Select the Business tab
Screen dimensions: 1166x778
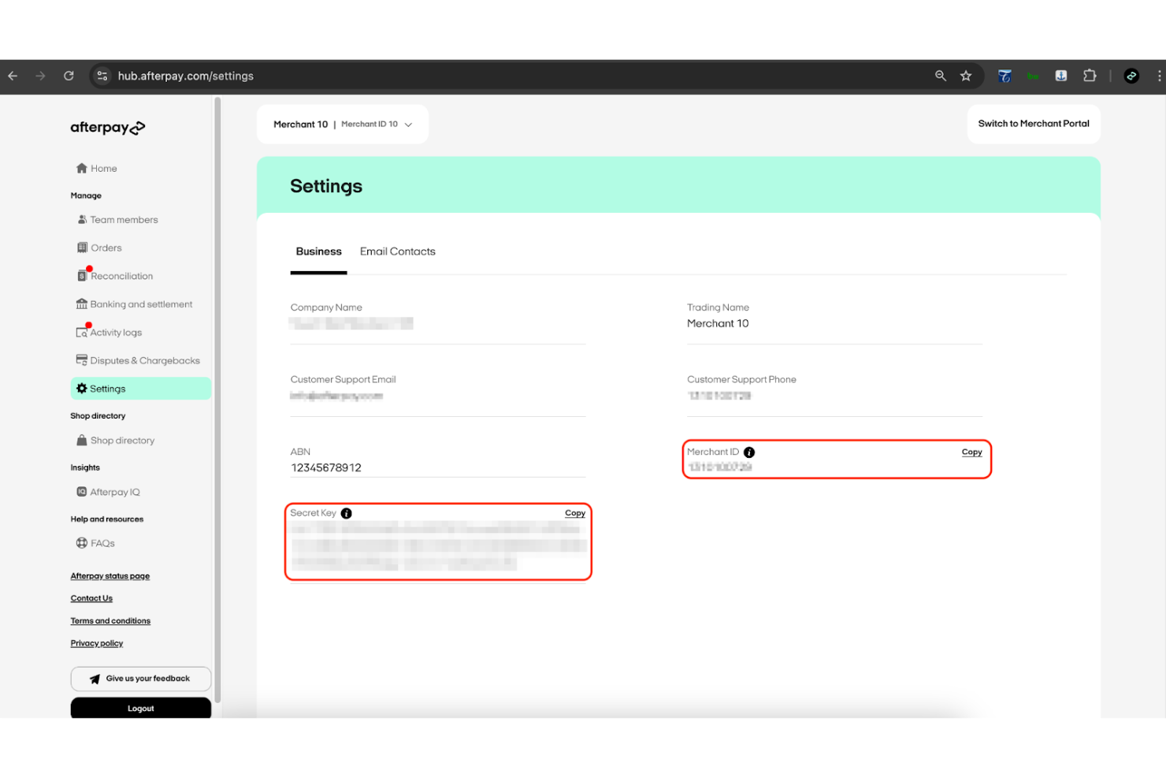coord(318,251)
